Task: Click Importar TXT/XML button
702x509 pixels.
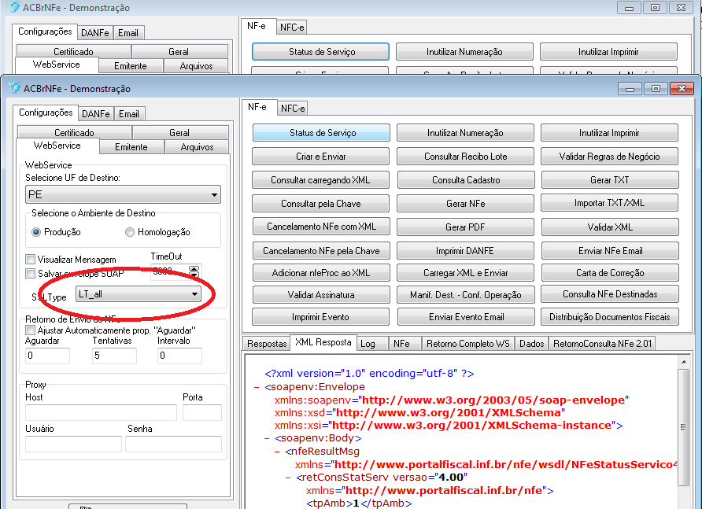Action: click(x=610, y=203)
